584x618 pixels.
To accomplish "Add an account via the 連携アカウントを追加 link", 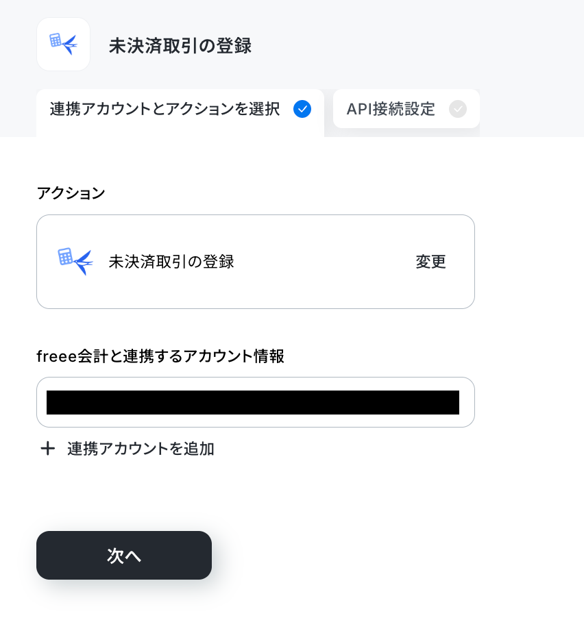I will click(x=141, y=449).
